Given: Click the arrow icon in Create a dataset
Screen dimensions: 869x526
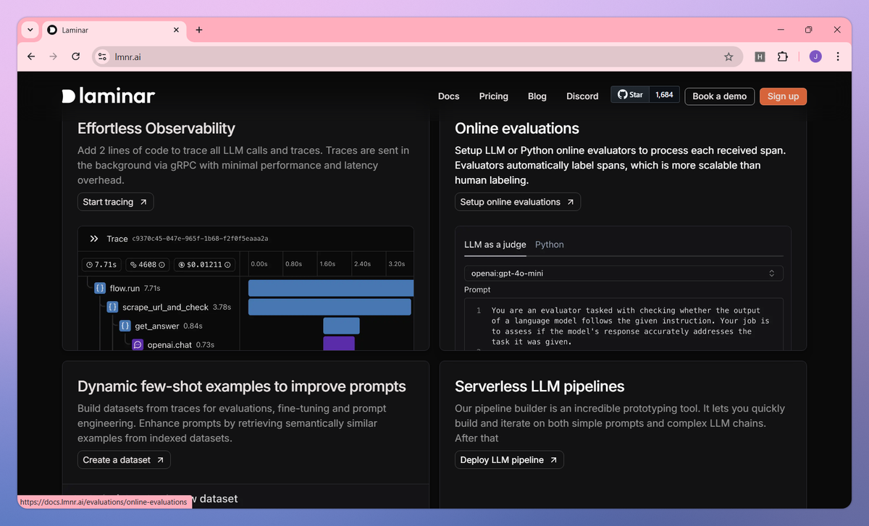Looking at the screenshot, I should pyautogui.click(x=160, y=459).
